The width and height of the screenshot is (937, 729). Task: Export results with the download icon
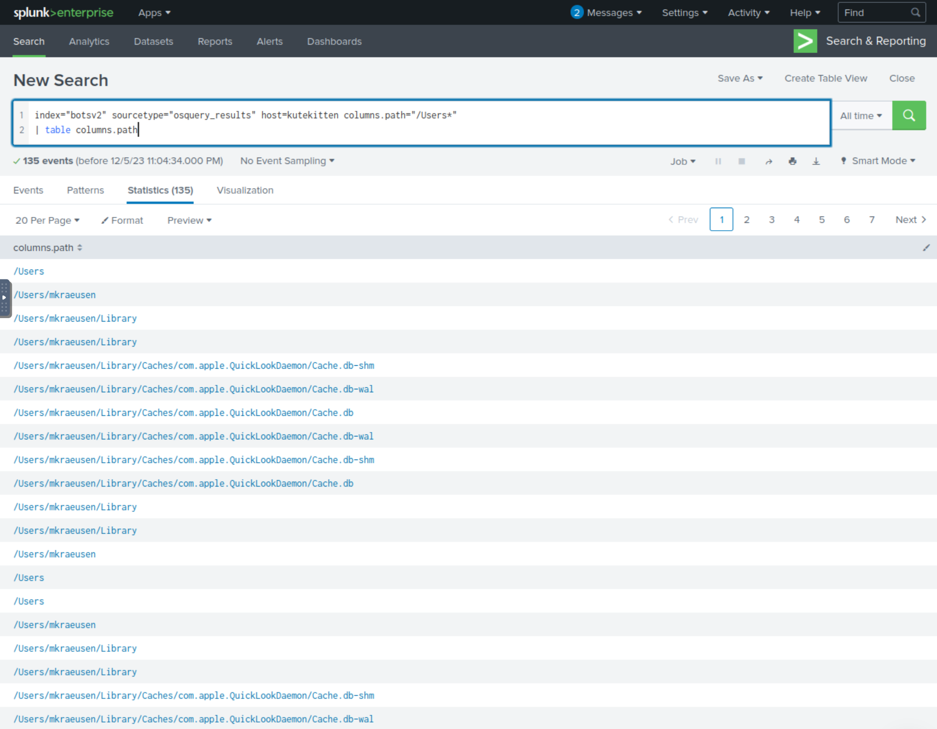click(x=816, y=161)
